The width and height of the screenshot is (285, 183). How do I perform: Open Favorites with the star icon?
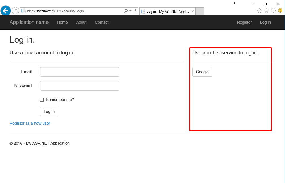(266, 11)
